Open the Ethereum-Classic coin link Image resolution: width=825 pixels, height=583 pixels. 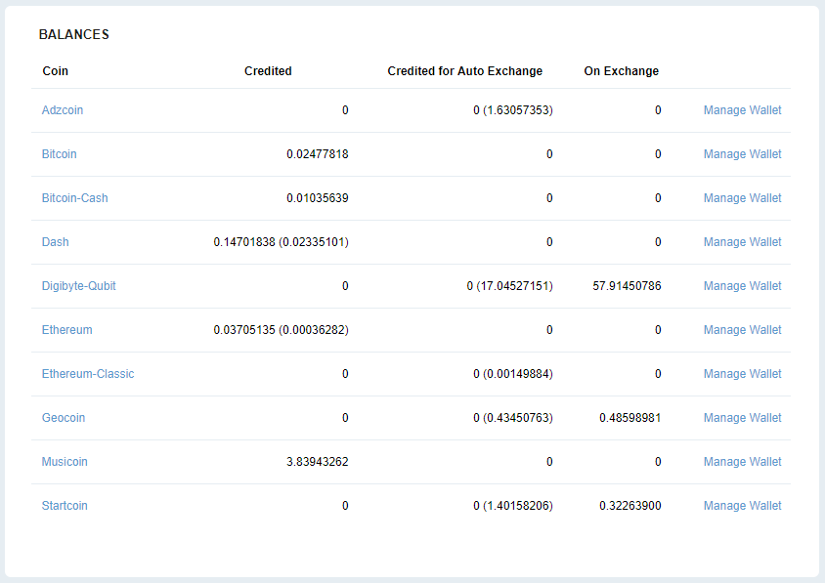coord(88,374)
